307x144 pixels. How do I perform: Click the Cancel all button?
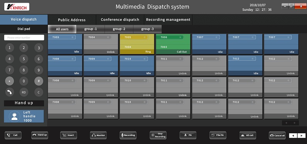tap(277, 136)
